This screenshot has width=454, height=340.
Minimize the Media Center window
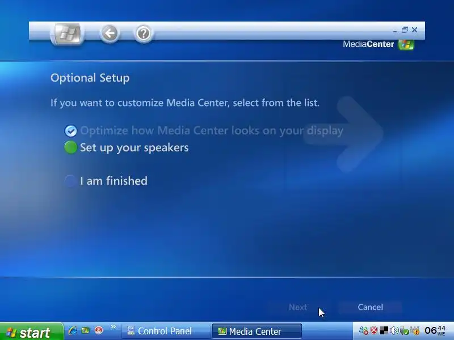pyautogui.click(x=395, y=30)
